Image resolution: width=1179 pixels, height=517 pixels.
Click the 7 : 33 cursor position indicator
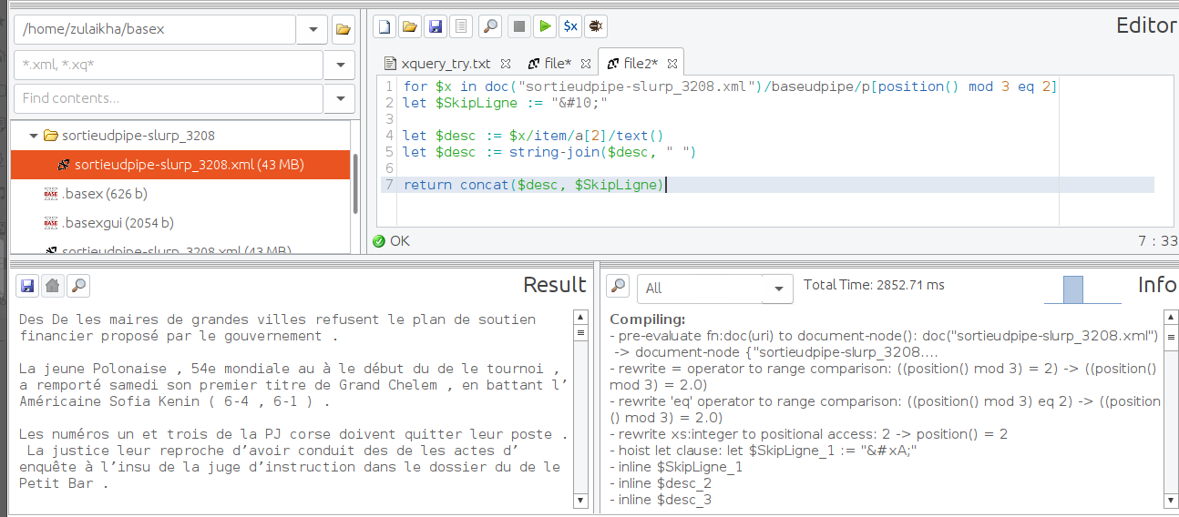coord(1157,241)
